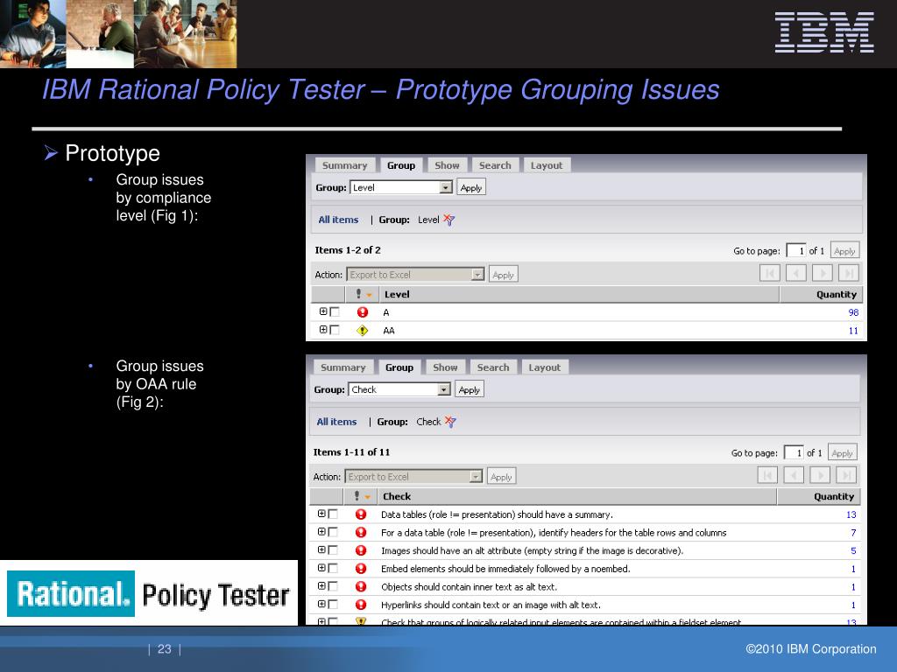The width and height of the screenshot is (897, 672).
Task: Click All items link in Check panel
Action: point(337,422)
